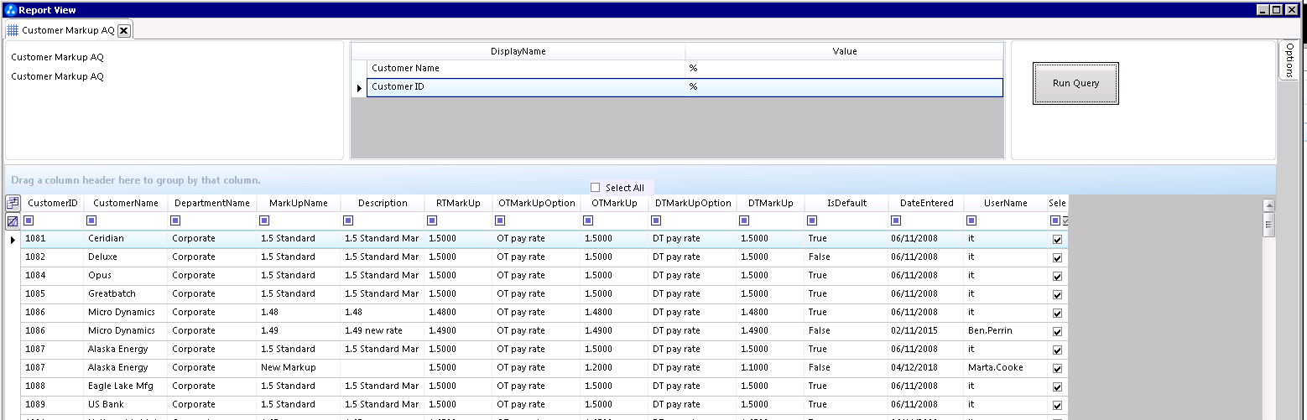Click the grid icon on Customer Markup AQ tab
The height and width of the screenshot is (420, 1307).
point(13,30)
